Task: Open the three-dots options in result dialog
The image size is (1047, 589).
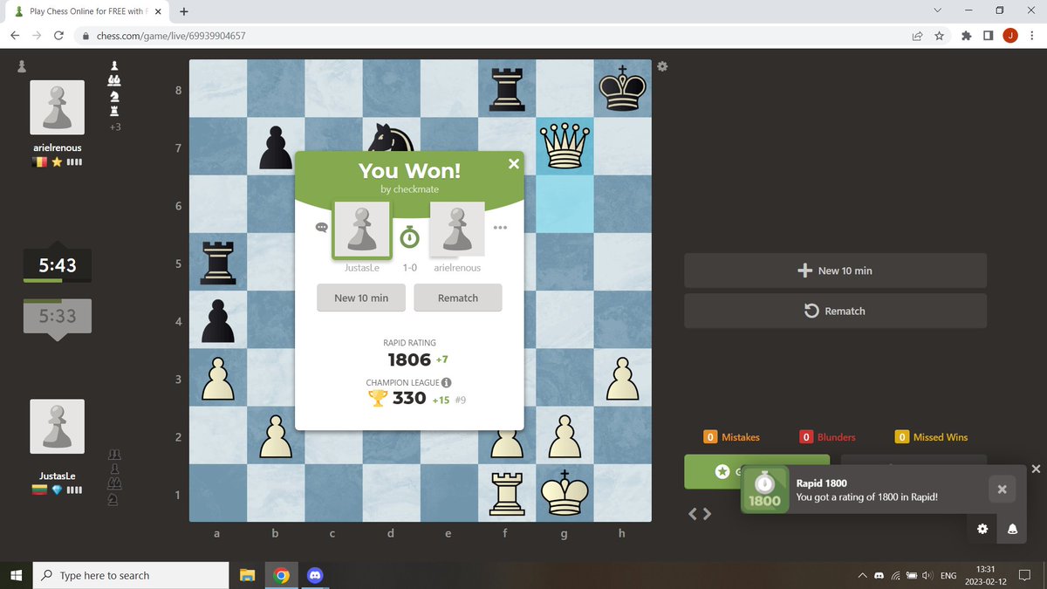Action: coord(500,228)
